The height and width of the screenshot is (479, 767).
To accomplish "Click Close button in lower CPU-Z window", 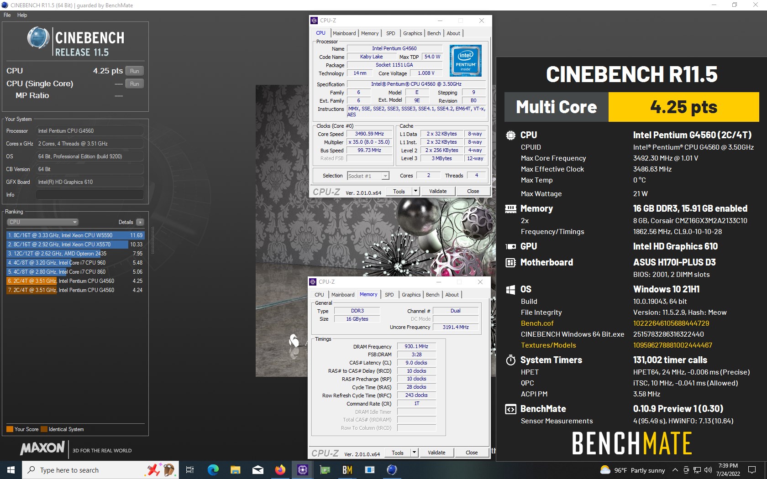I will tap(472, 453).
